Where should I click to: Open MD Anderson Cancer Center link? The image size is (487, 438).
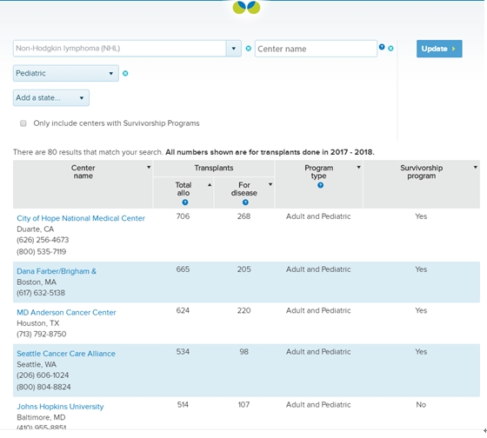point(66,312)
